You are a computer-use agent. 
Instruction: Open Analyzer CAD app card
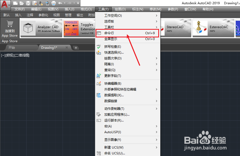coord(41,28)
